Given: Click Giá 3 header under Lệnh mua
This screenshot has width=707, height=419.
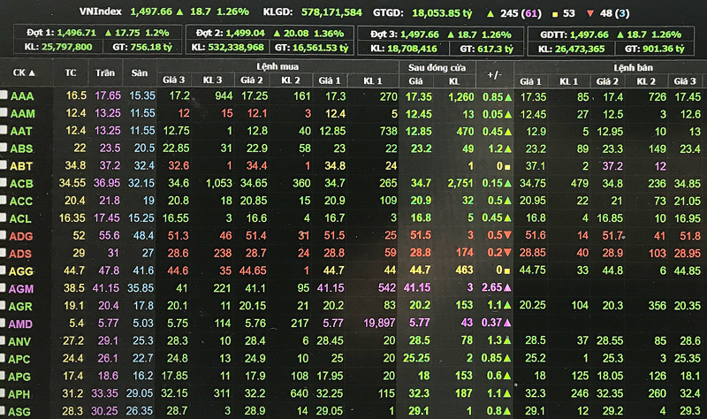Looking at the screenshot, I should 173,80.
